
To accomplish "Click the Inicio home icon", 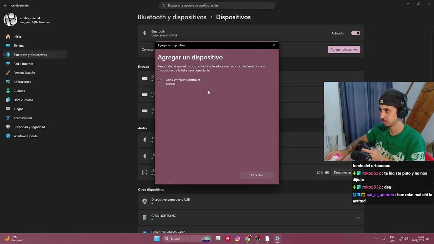I will click(8, 36).
